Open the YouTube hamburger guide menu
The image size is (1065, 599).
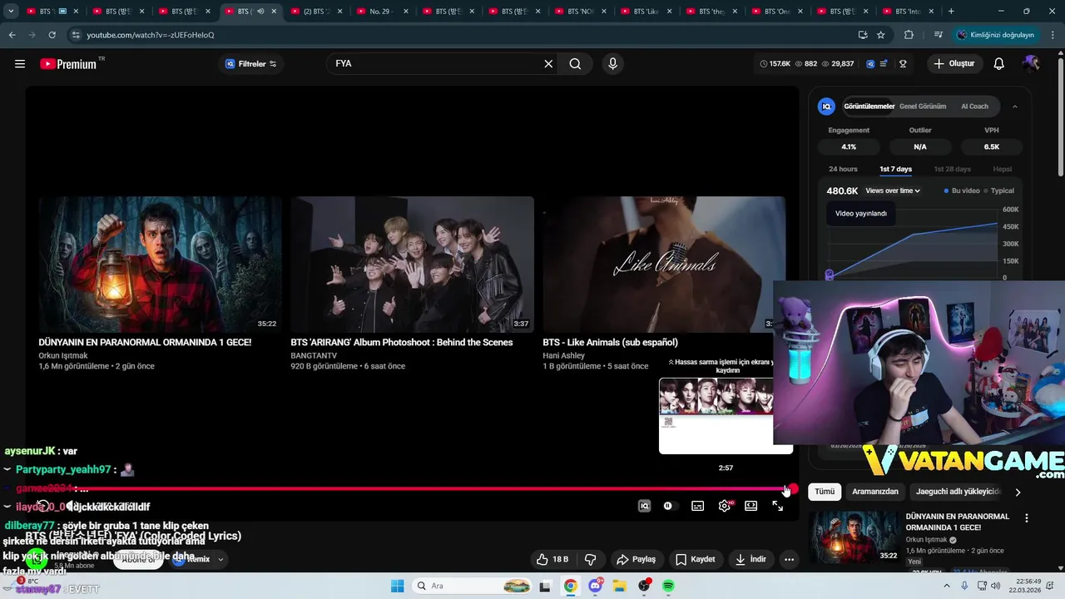pos(20,64)
